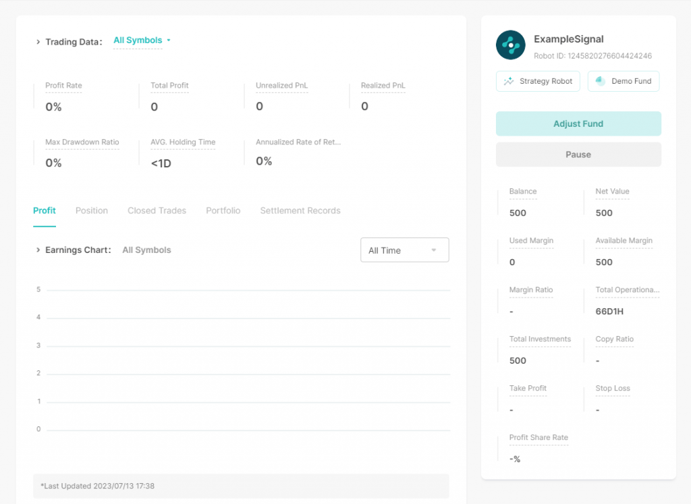Click the Demo Fund tag button

coord(623,81)
